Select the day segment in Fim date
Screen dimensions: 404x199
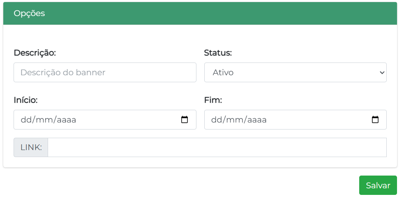[216, 120]
